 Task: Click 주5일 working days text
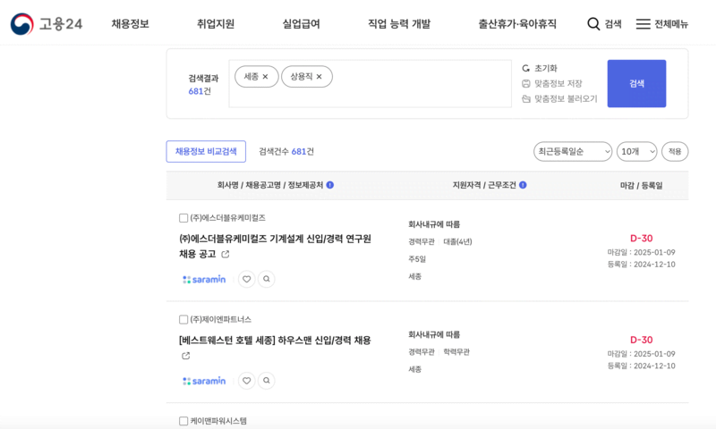coord(417,259)
